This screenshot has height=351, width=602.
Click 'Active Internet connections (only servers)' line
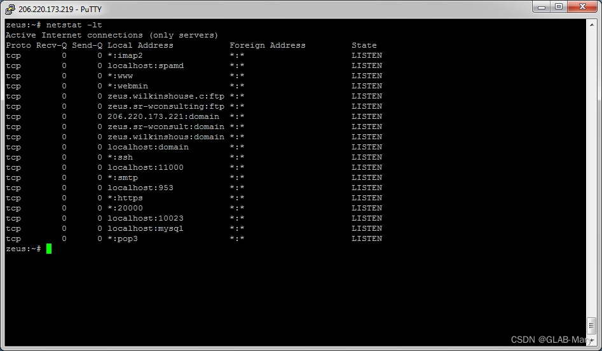click(x=112, y=36)
